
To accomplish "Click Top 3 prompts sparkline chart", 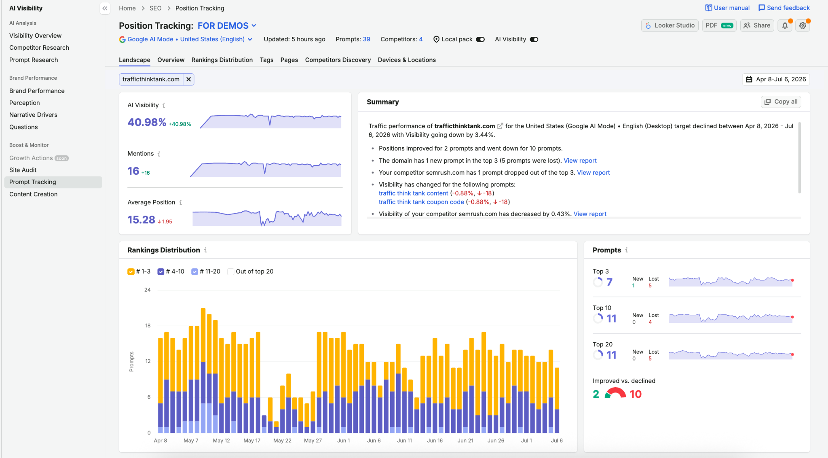I will click(731, 281).
